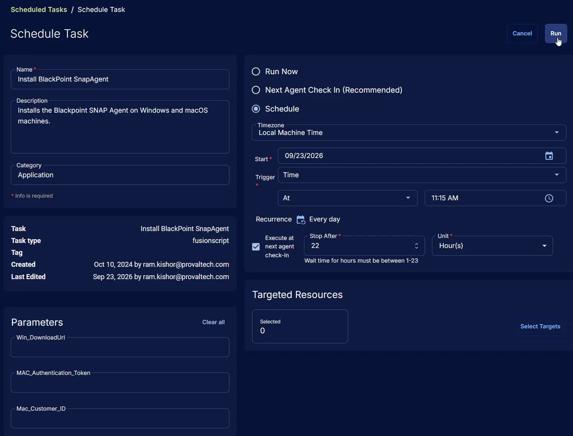Image resolution: width=573 pixels, height=436 pixels.
Task: Open the Start date calendar picker icon
Action: [549, 156]
